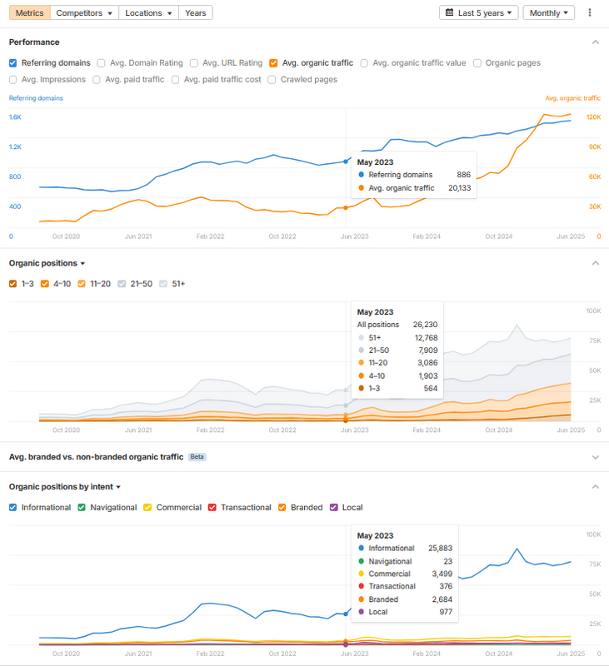Open the three-dot more options menu
609x666 pixels.
(590, 13)
